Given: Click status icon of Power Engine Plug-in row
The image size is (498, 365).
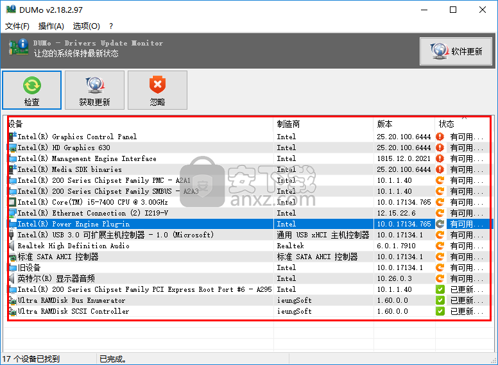Looking at the screenshot, I should 440,224.
